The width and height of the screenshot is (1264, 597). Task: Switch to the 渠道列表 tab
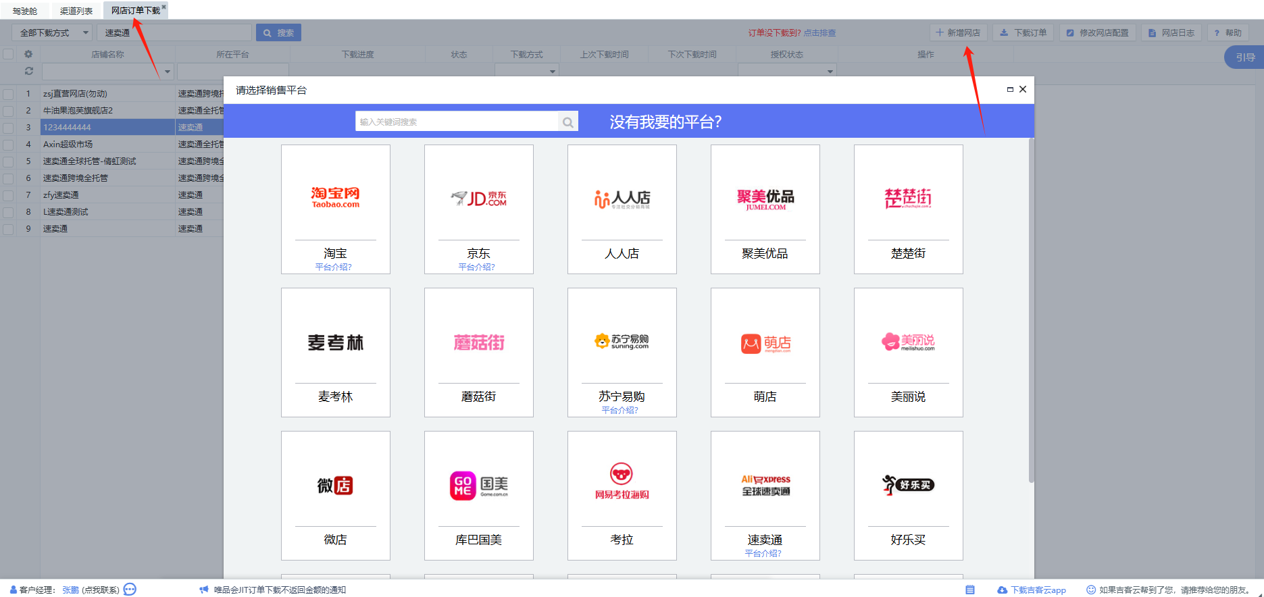pyautogui.click(x=76, y=11)
